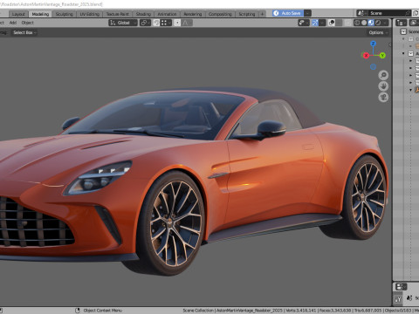Open outliner editor type dropdown
419x314 pixels.
[401, 23]
